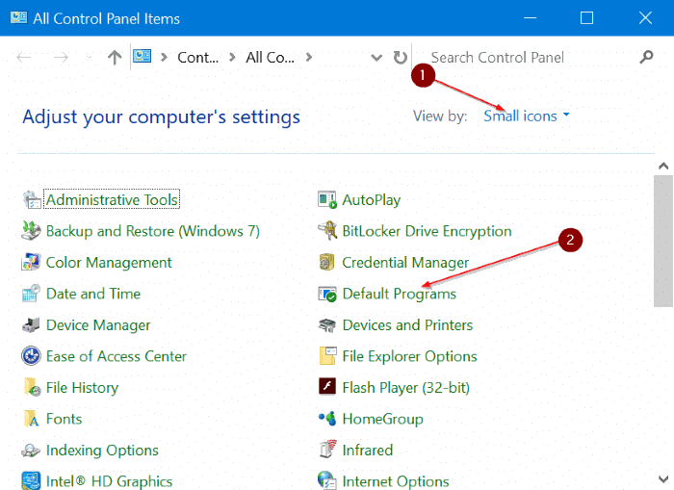
Task: Open the Ease of Access Center link
Action: (x=117, y=356)
